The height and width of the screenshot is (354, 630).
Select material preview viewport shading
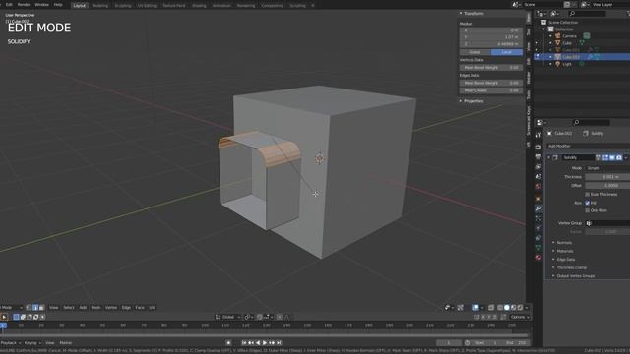pyautogui.click(x=513, y=308)
